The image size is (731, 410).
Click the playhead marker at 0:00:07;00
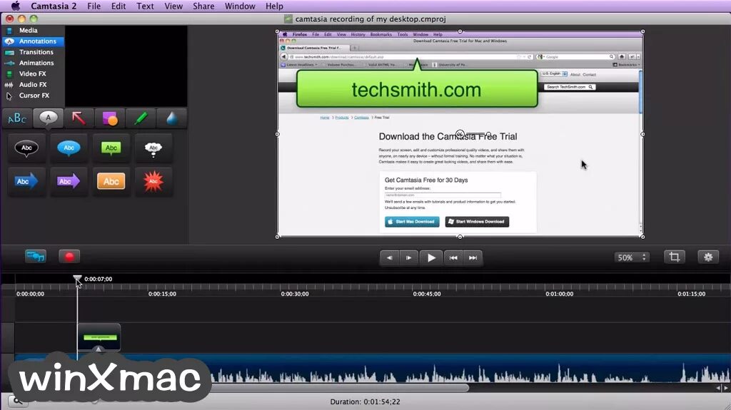pos(77,279)
